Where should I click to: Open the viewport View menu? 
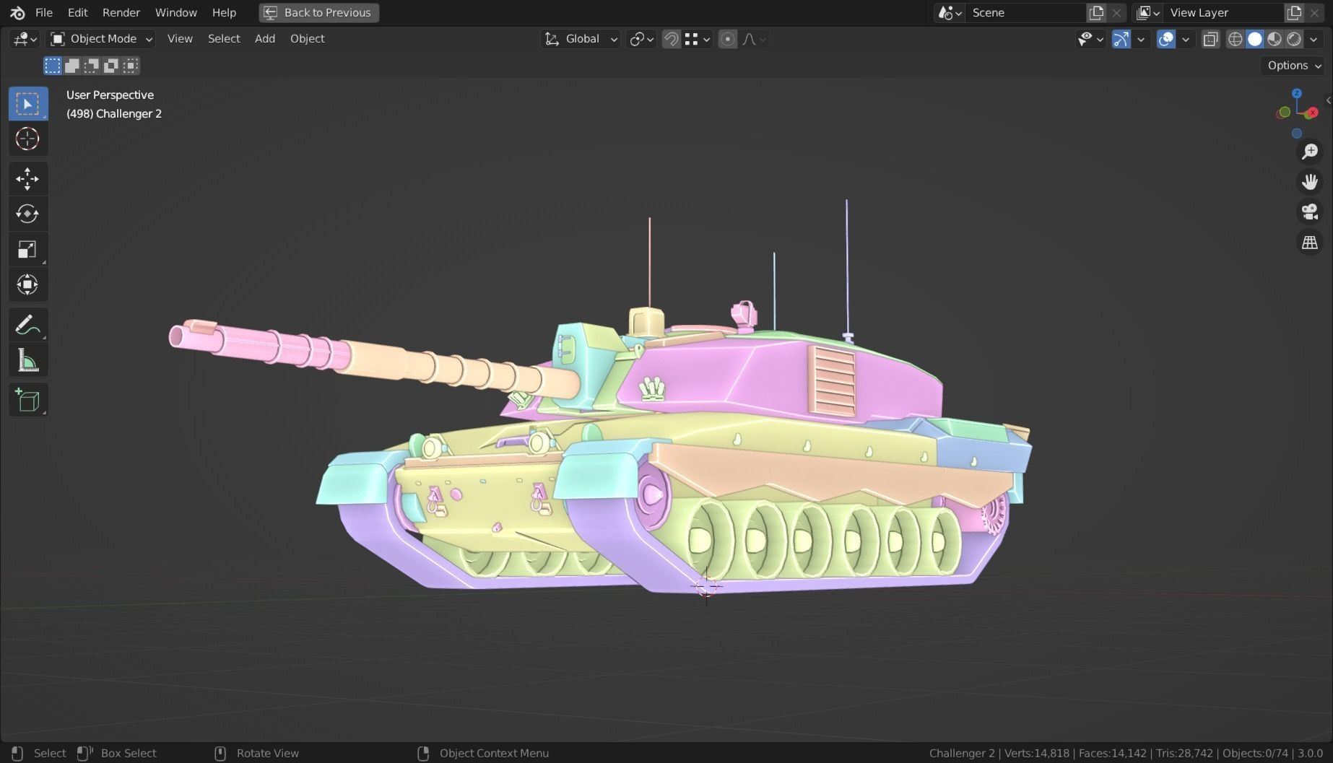(180, 39)
